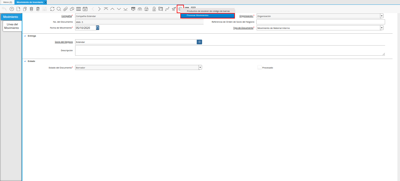Image resolution: width=400 pixels, height=181 pixels.
Task: Collapse the Entrega section
Action: [x=25, y=36]
